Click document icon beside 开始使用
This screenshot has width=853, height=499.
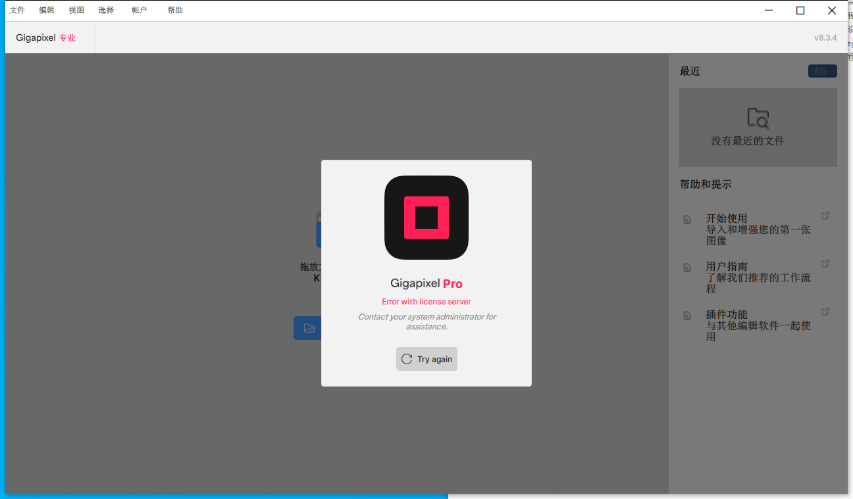pos(687,220)
